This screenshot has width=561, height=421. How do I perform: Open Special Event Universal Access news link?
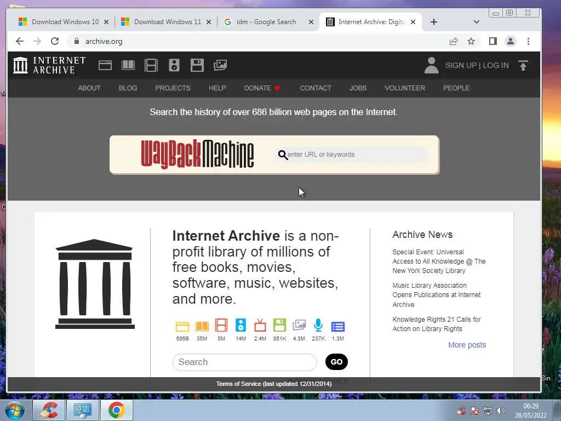[439, 261]
